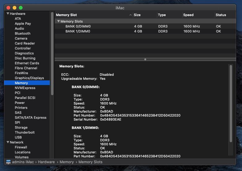Click the Size column header
This screenshot has height=171, width=242.
tap(137, 15)
